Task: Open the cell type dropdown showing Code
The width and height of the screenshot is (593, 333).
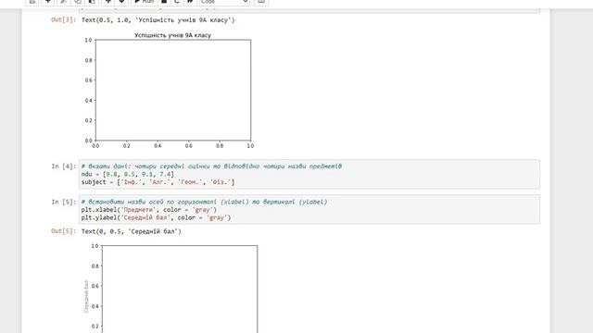Action: (x=224, y=2)
